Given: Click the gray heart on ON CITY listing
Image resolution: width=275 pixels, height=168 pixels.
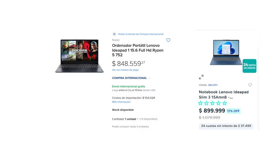Looking at the screenshot, I should pos(250,85).
